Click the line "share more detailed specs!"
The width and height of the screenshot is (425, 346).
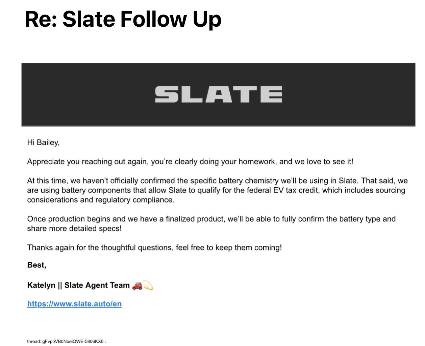click(74, 229)
